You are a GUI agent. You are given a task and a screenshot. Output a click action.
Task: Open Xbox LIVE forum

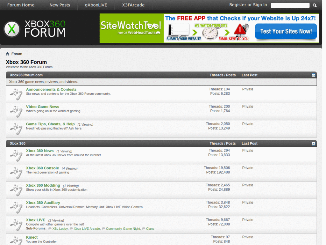[x=36, y=220]
